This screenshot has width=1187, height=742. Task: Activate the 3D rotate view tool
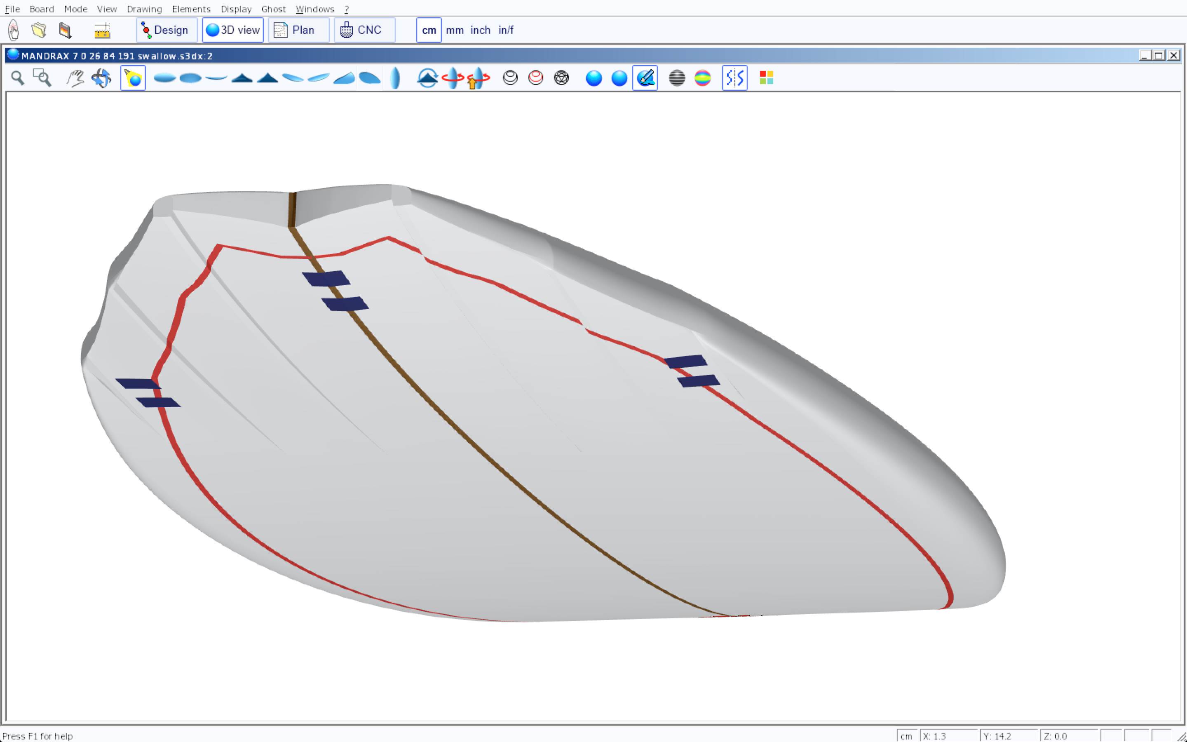101,78
